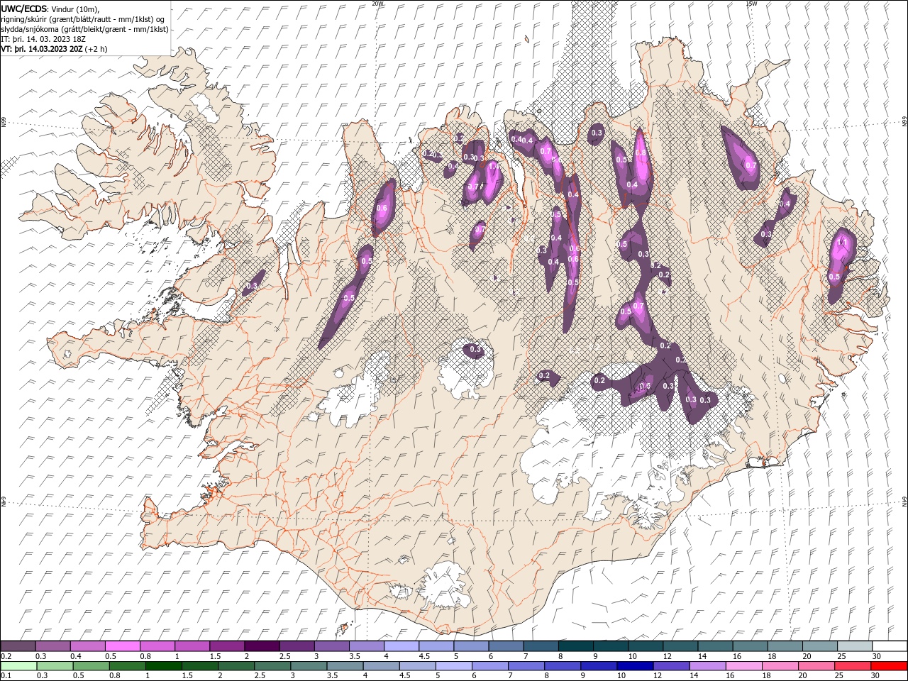Select the lower legend swatch starting at 8
The height and width of the screenshot is (681, 908).
coord(563,666)
